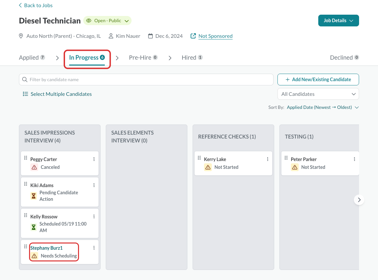Click Scheduled 05/19 11:00 AM status text
The image size is (378, 280).
63,227
